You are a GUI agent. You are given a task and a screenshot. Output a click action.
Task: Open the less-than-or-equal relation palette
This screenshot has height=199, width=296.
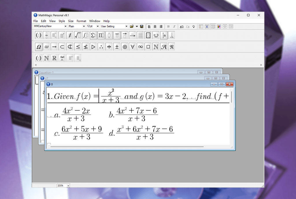[78, 47]
